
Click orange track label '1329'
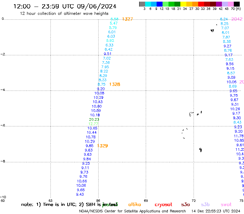[x=103, y=146]
